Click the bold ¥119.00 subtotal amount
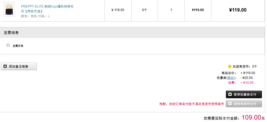 tap(238, 10)
